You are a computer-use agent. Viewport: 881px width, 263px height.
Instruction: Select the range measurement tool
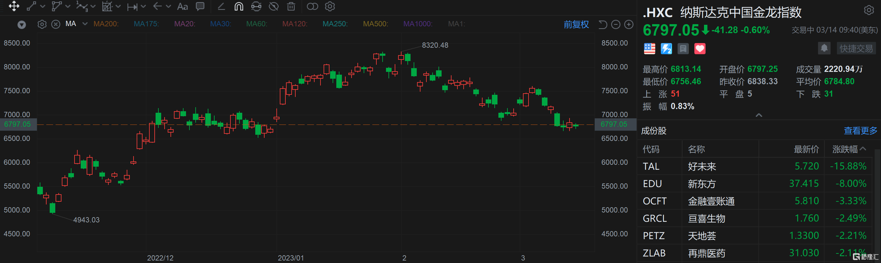pos(132,7)
